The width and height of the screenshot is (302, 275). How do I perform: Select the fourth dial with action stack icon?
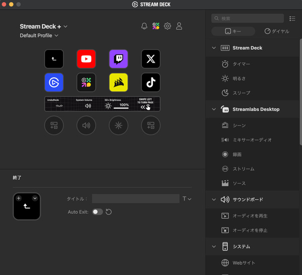[x=150, y=125]
